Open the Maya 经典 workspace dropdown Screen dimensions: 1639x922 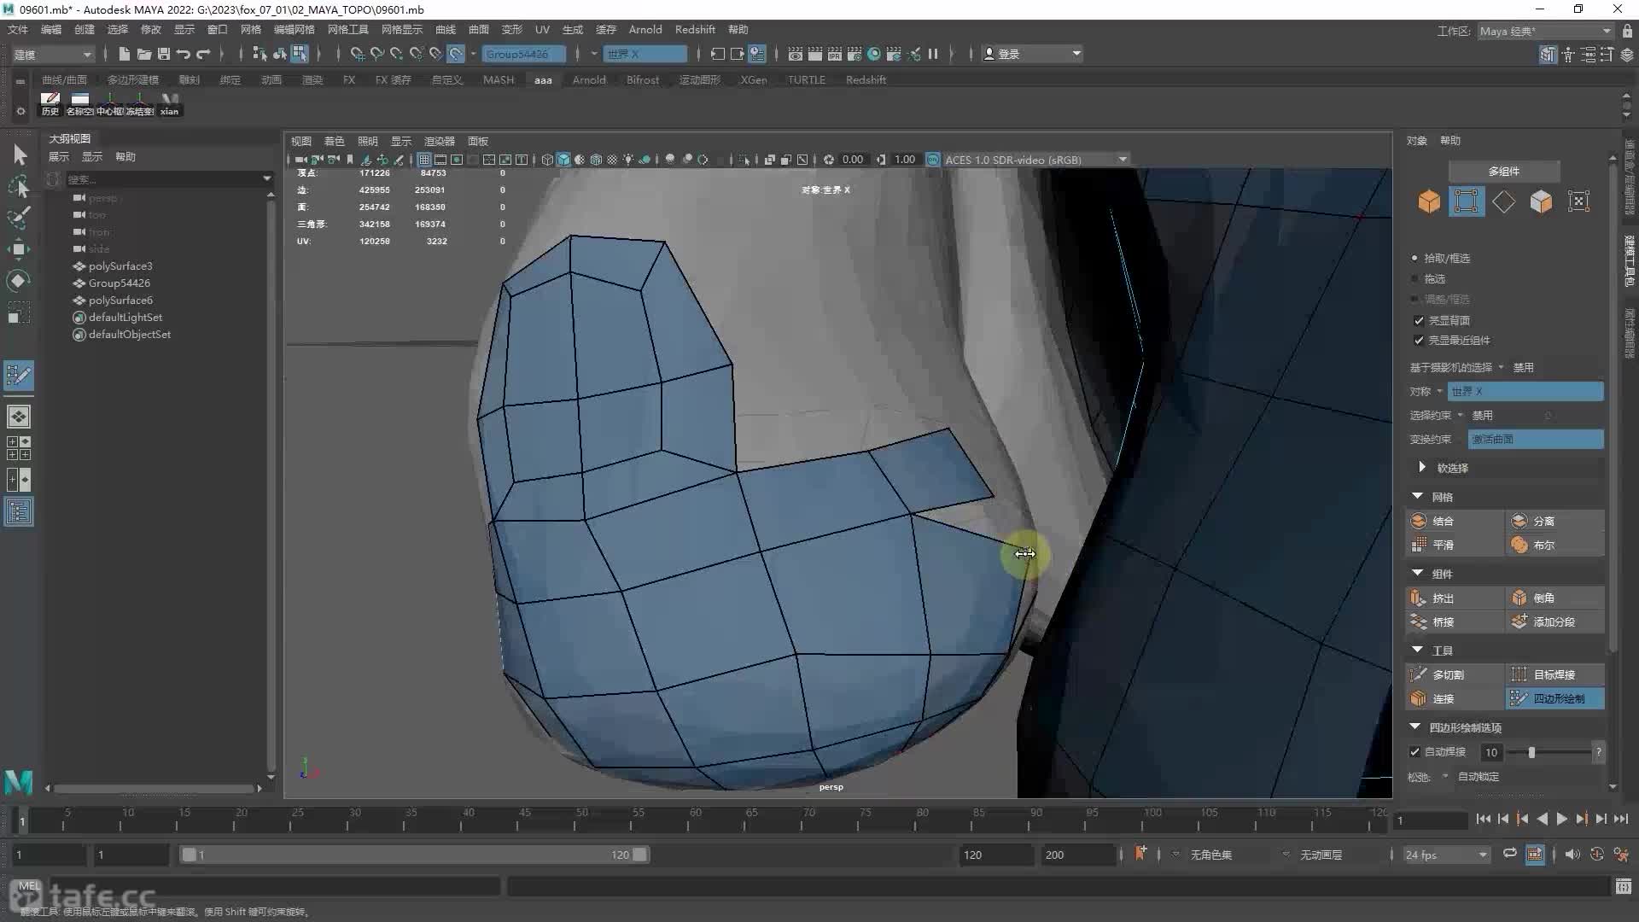coord(1544,31)
